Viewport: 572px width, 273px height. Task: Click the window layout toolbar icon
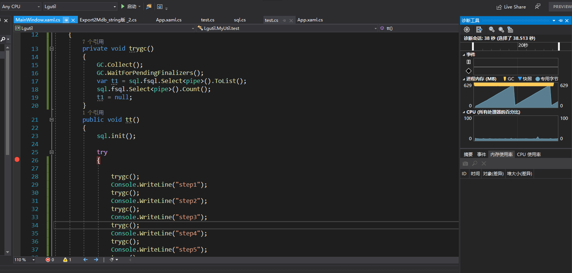click(x=160, y=7)
